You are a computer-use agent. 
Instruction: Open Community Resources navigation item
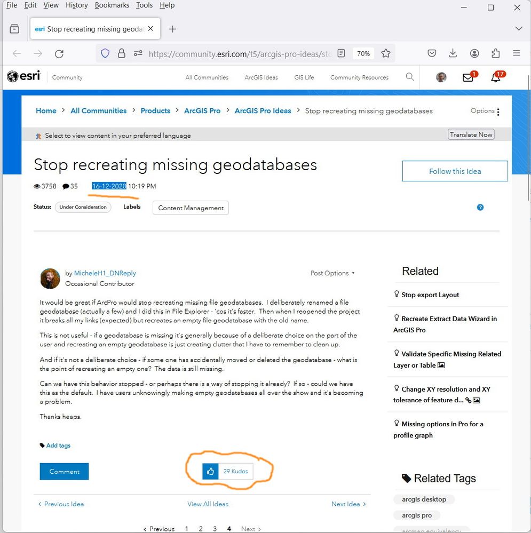coord(359,77)
